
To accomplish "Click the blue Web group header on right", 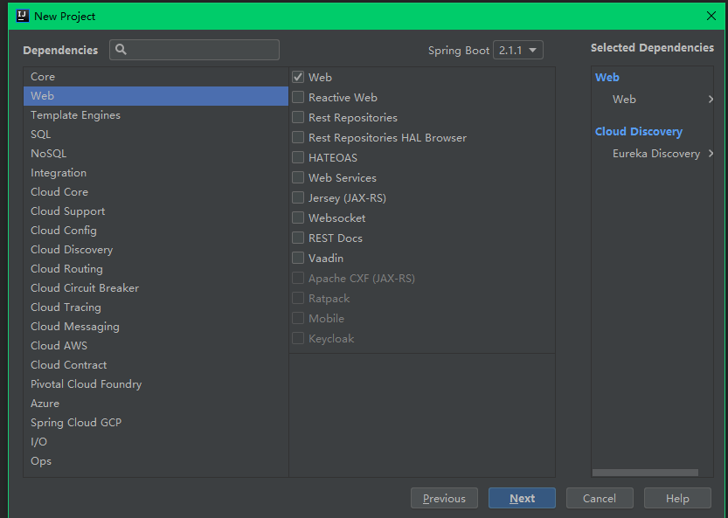I will (x=607, y=77).
